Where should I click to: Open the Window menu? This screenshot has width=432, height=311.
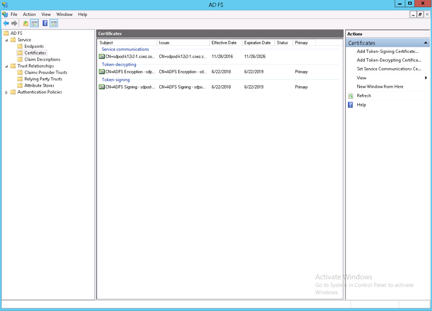(64, 14)
